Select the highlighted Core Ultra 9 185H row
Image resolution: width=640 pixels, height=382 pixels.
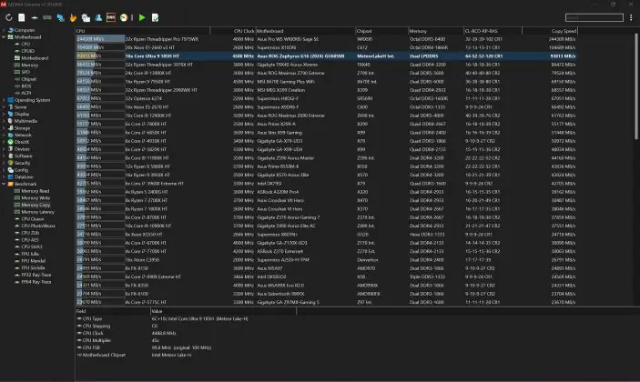(327, 56)
